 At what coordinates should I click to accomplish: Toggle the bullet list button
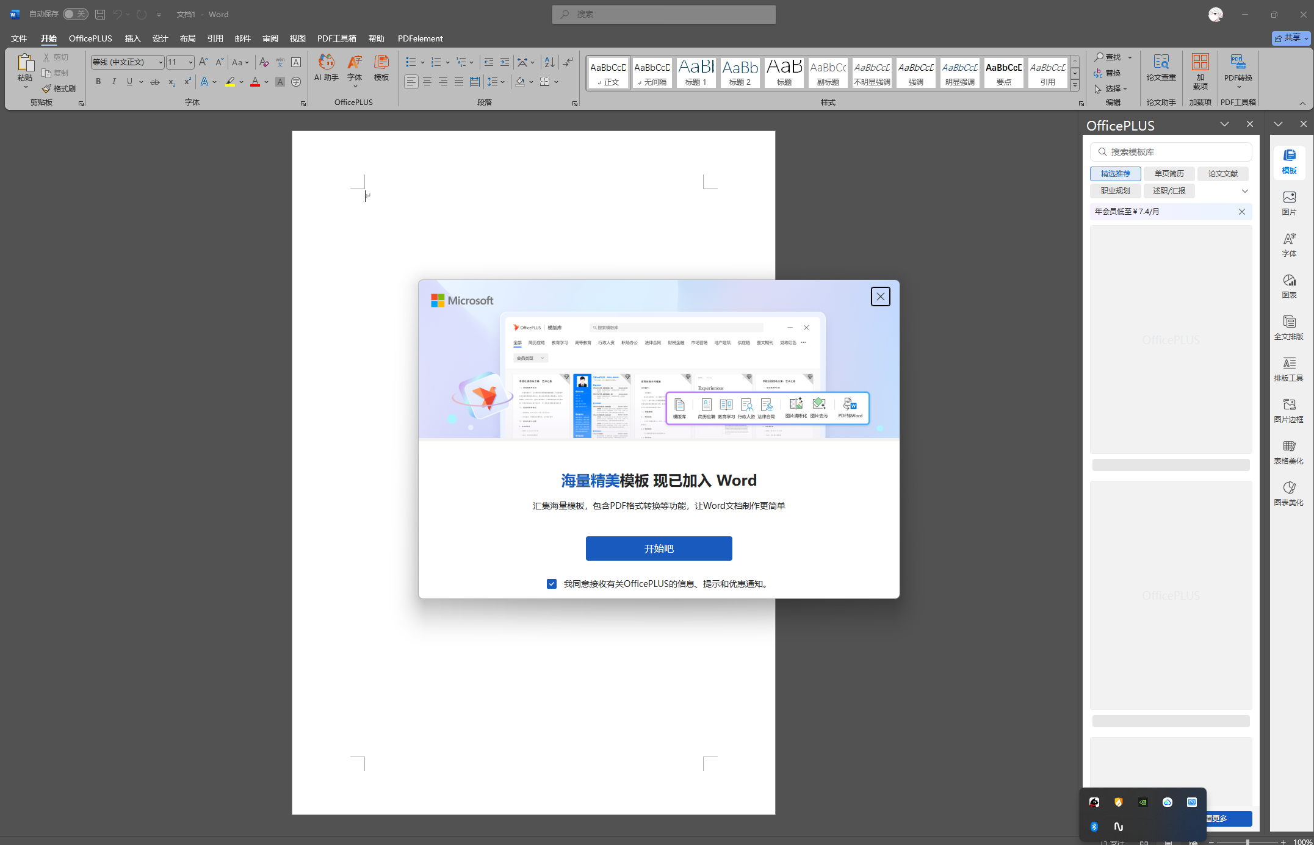click(411, 62)
